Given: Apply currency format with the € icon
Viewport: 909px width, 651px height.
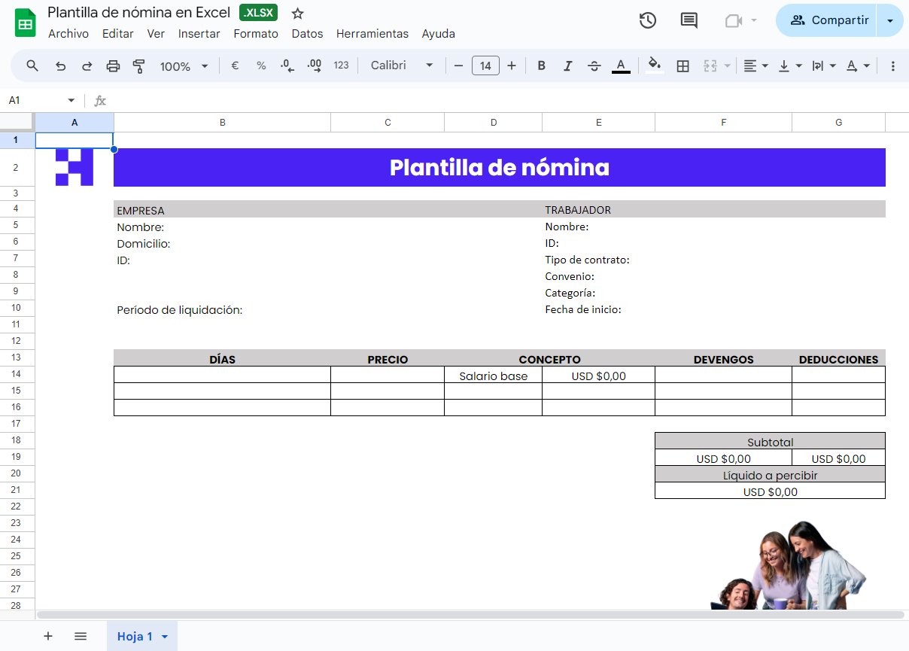Looking at the screenshot, I should pyautogui.click(x=234, y=65).
